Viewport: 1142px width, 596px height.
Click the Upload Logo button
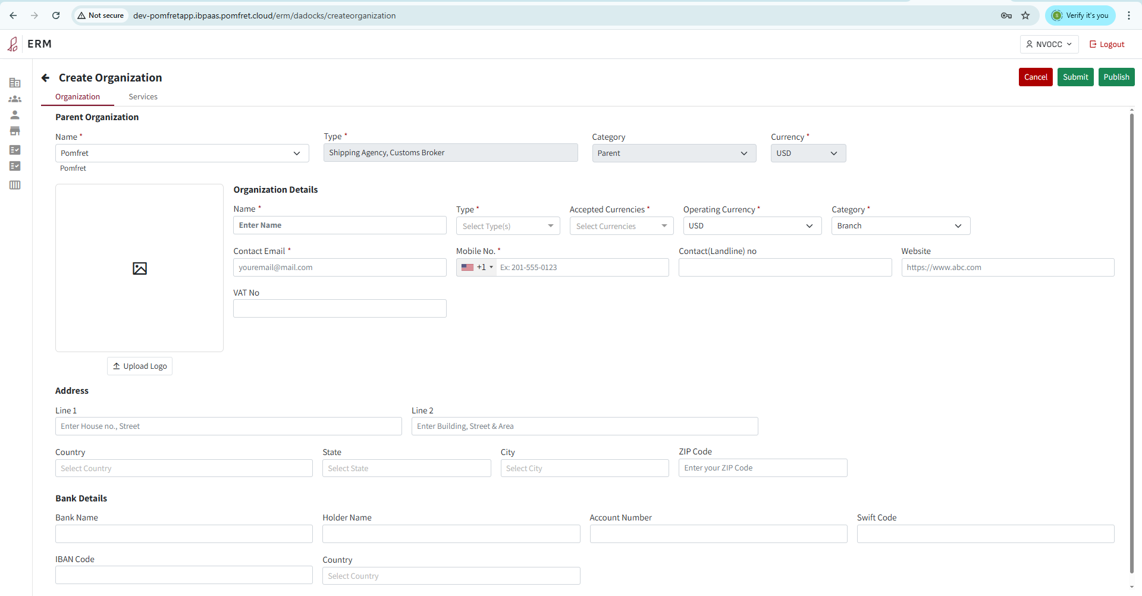coord(140,366)
